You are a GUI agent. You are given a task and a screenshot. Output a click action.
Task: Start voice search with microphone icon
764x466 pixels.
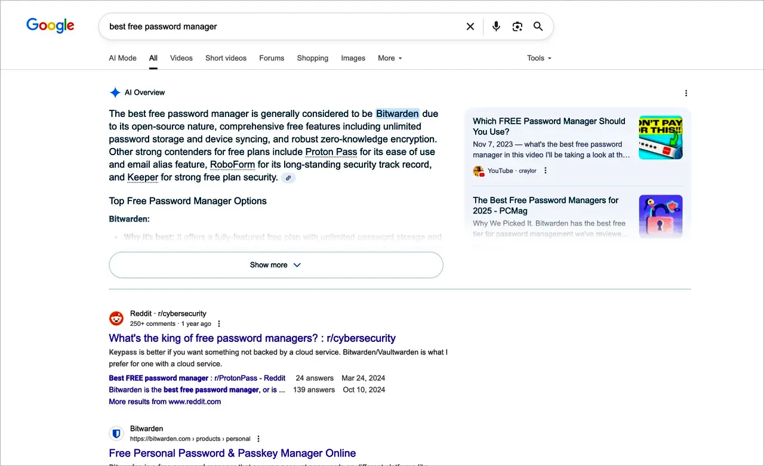(496, 26)
